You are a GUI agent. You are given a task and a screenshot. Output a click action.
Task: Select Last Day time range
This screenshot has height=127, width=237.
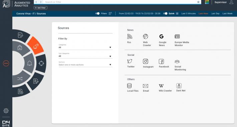click(x=215, y=13)
